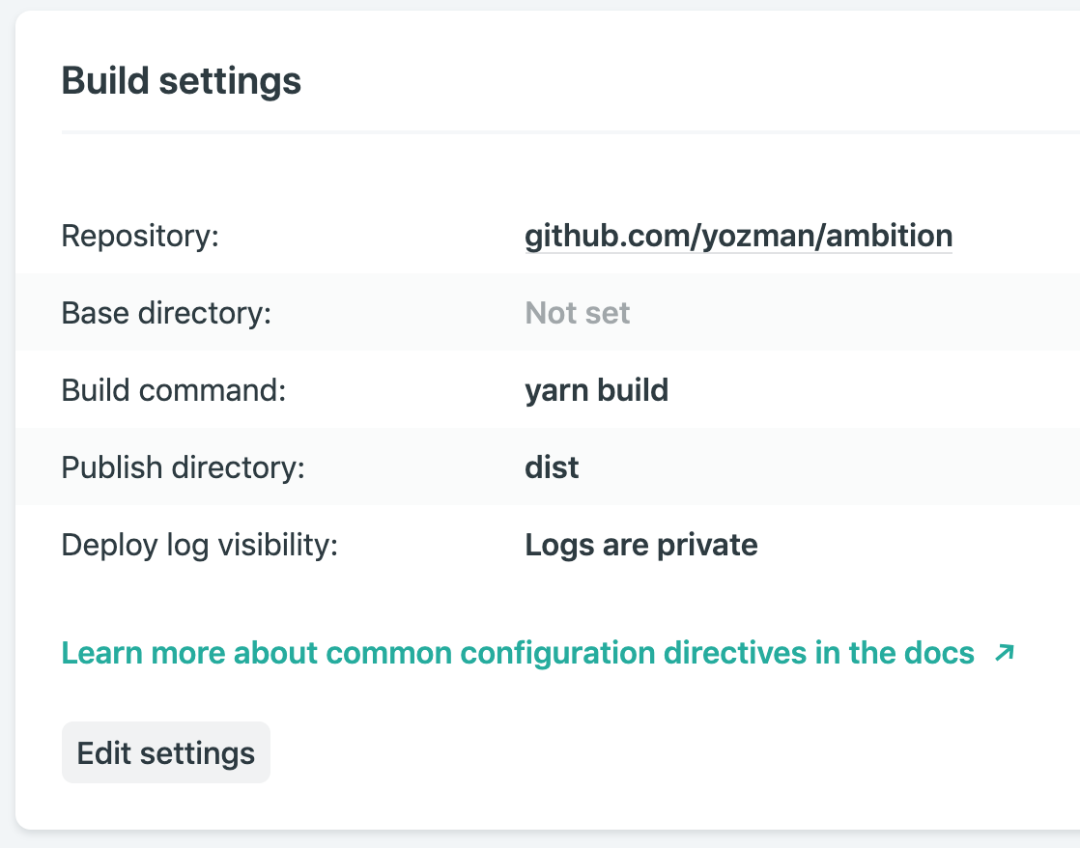Viewport: 1080px width, 848px height.
Task: Click the Repository row label
Action: [x=140, y=236]
